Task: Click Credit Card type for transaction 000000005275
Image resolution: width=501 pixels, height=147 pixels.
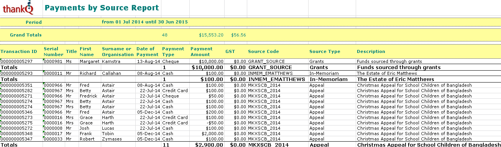Action: click(175, 123)
